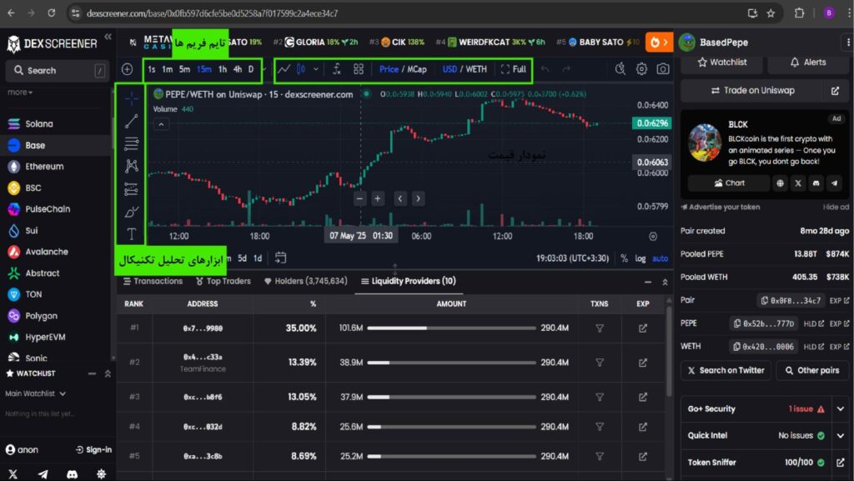
Task: Switch chart denomination to USD
Action: 450,69
